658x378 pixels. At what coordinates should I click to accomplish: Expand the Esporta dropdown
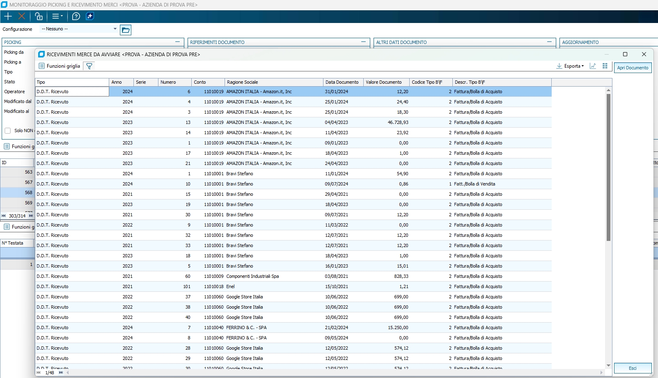pos(571,66)
